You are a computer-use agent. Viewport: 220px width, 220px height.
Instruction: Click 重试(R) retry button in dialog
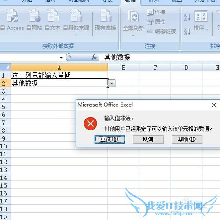(x=110, y=139)
